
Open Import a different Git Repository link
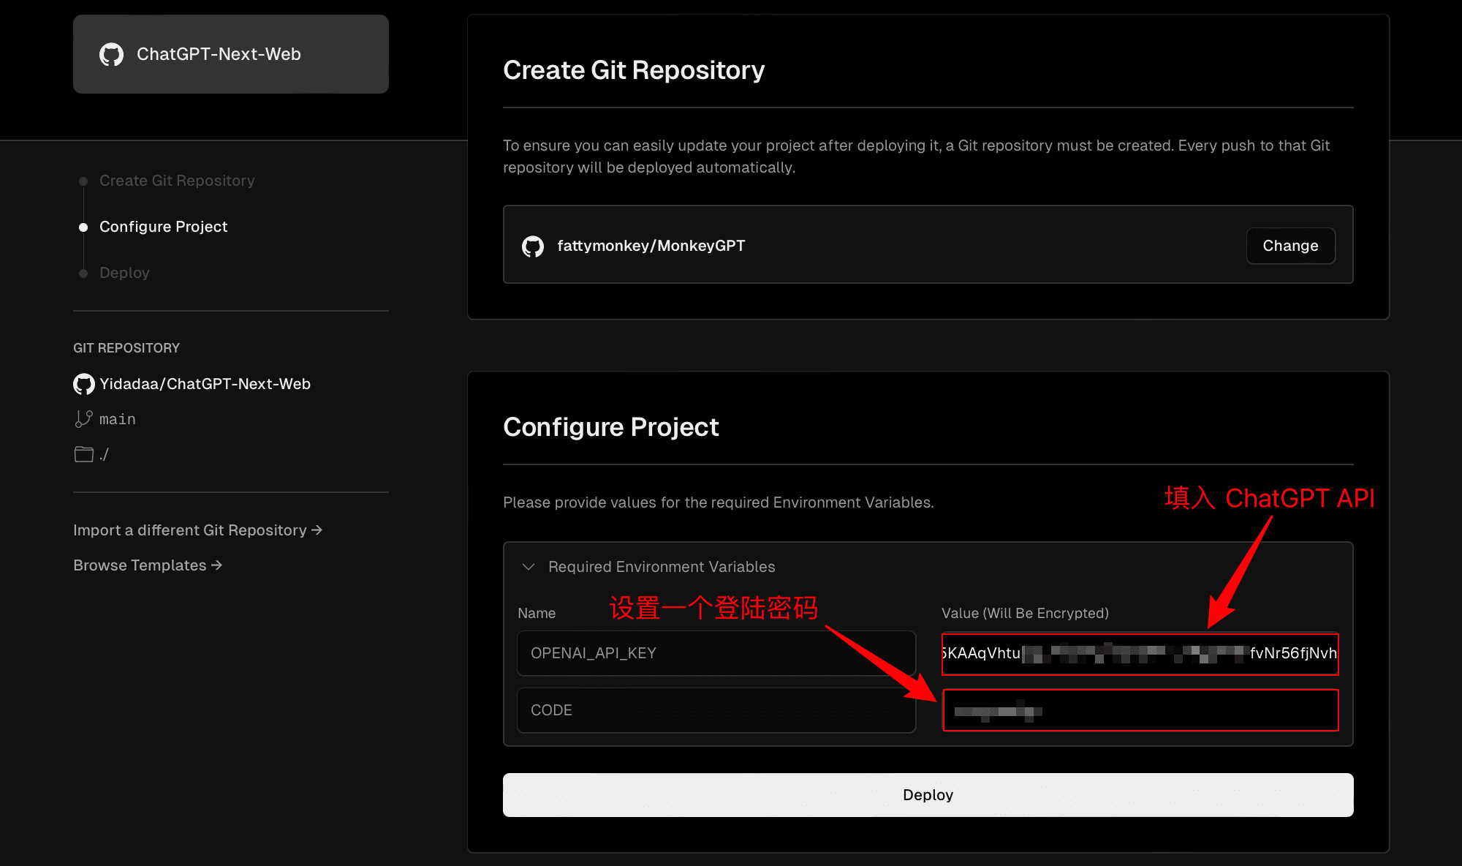(197, 530)
